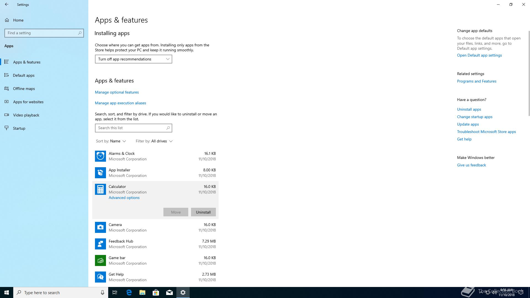The width and height of the screenshot is (530, 298).
Task: Select the Game bar app name
Action: coord(117,258)
